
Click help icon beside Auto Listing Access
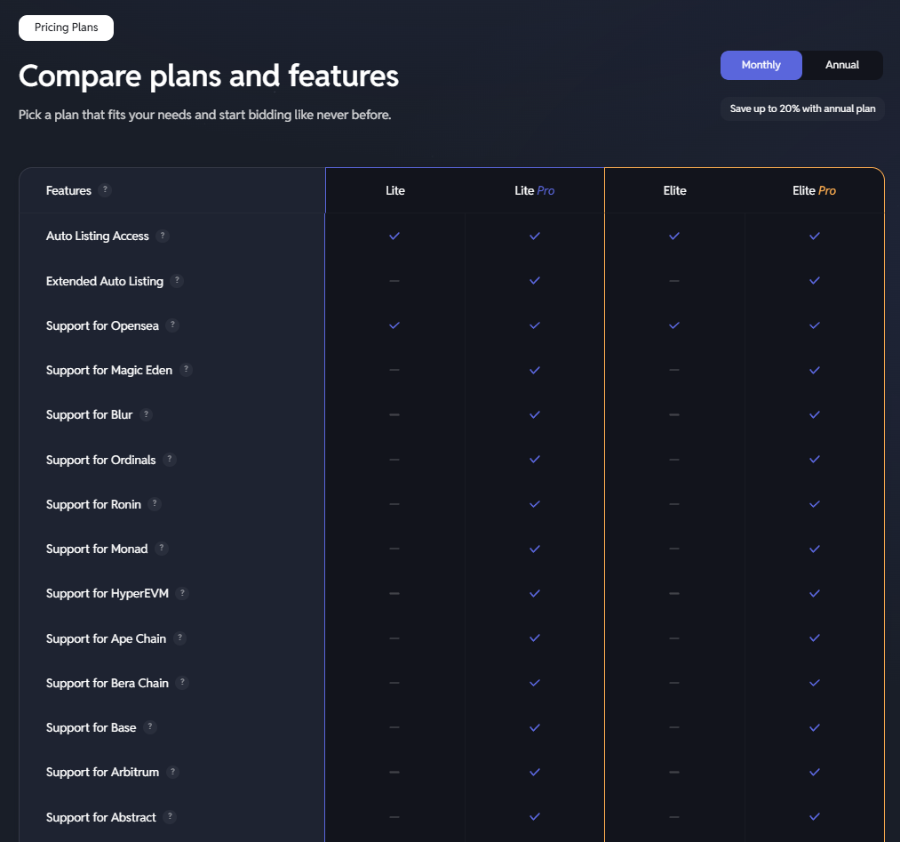click(163, 237)
